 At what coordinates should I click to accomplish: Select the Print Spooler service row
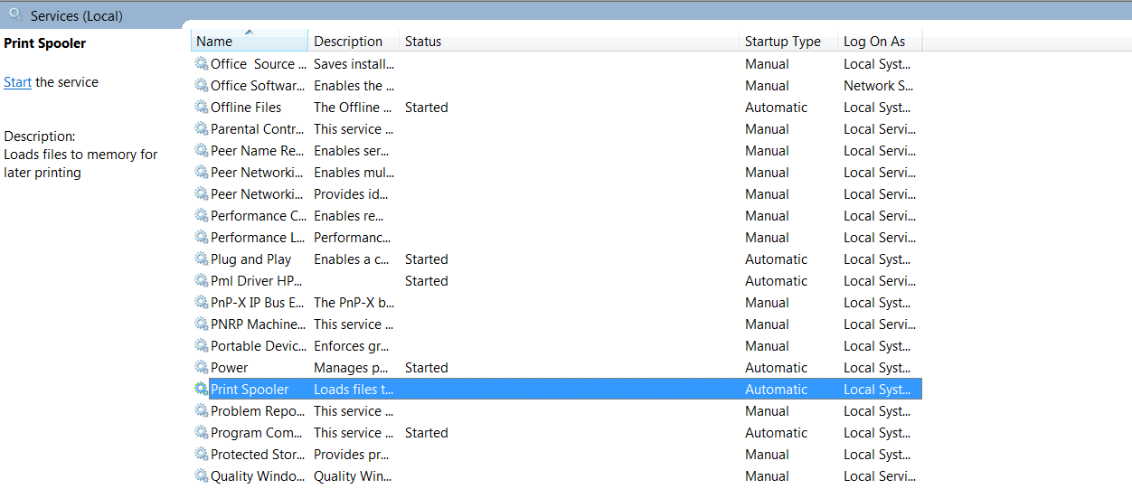(250, 390)
